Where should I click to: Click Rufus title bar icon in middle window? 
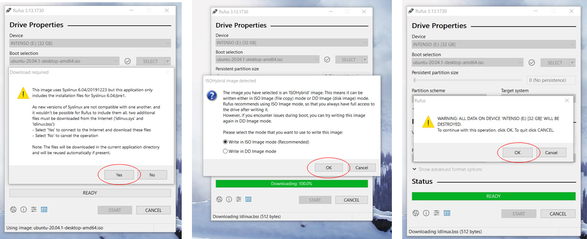214,11
